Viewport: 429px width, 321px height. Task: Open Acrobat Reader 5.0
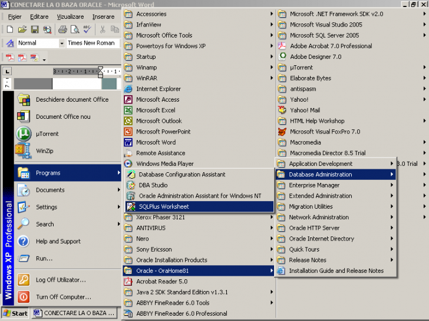coord(199,281)
